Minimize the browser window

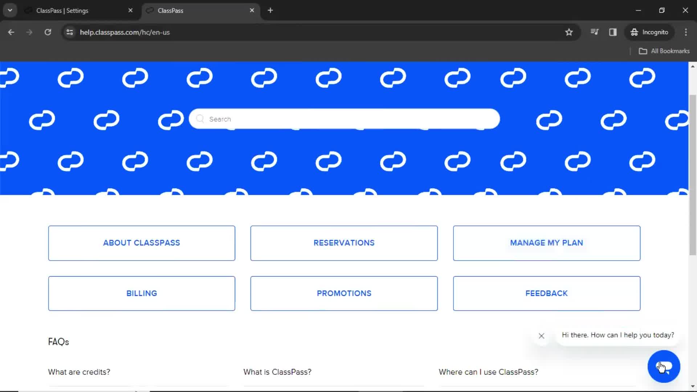click(x=638, y=11)
